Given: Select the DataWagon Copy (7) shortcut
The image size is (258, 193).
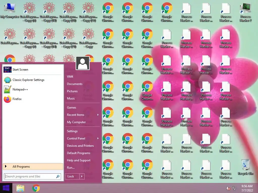Looking at the screenshot, I should (29, 38).
